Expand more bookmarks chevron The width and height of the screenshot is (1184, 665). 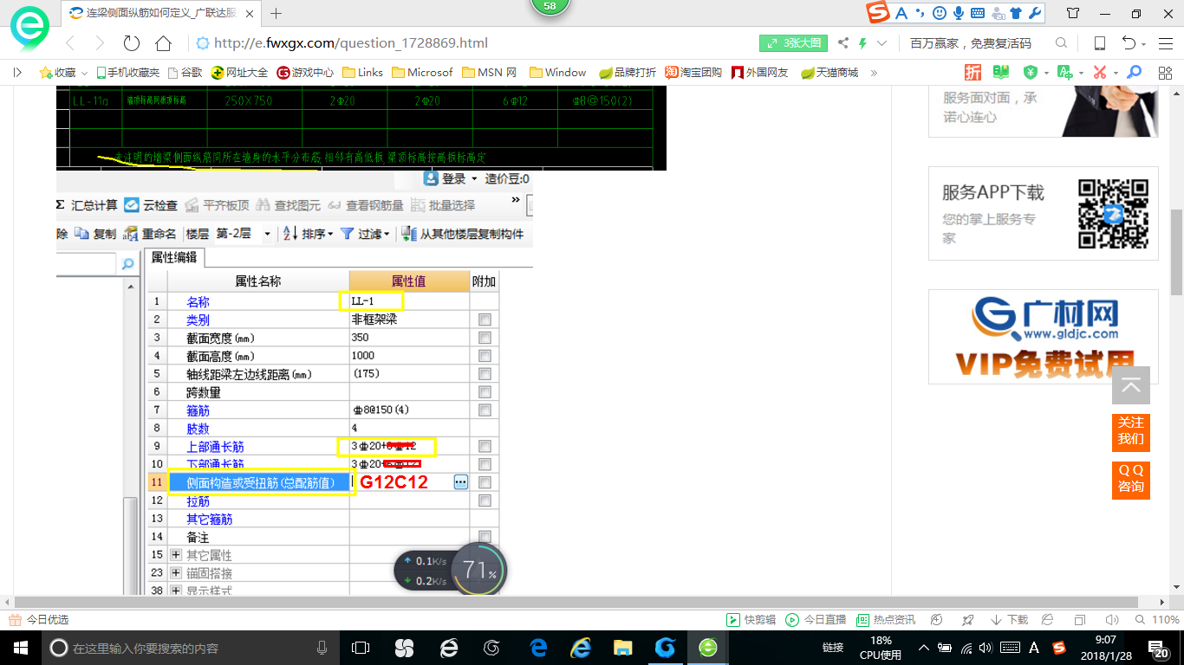(x=874, y=73)
